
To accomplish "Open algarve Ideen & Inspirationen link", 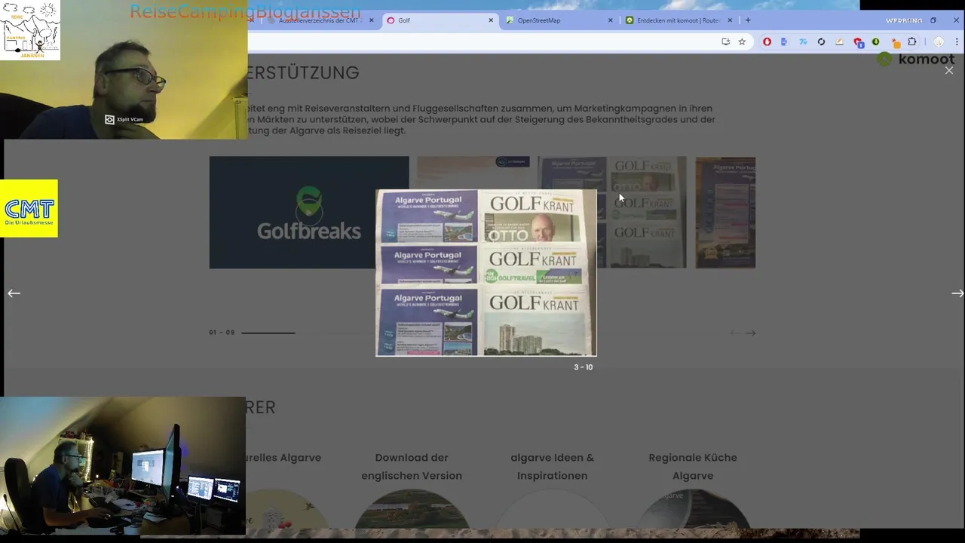I will tap(553, 466).
